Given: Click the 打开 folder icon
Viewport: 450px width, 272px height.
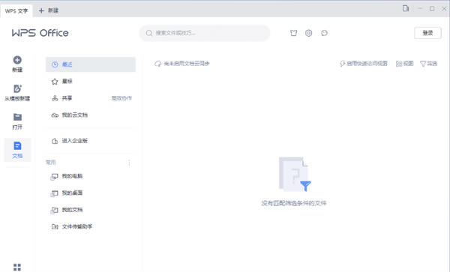Looking at the screenshot, I should 17,117.
